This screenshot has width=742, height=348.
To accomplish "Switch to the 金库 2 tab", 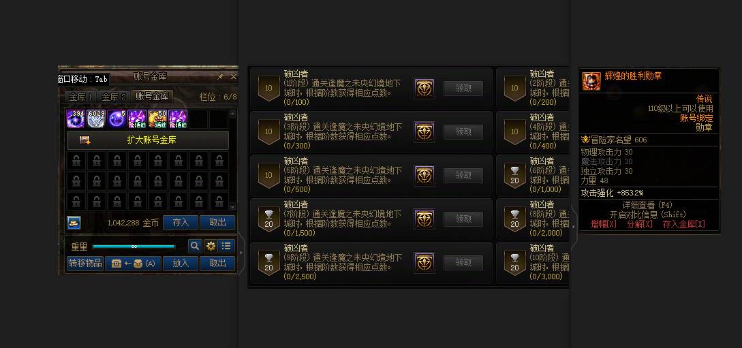I will click(114, 97).
